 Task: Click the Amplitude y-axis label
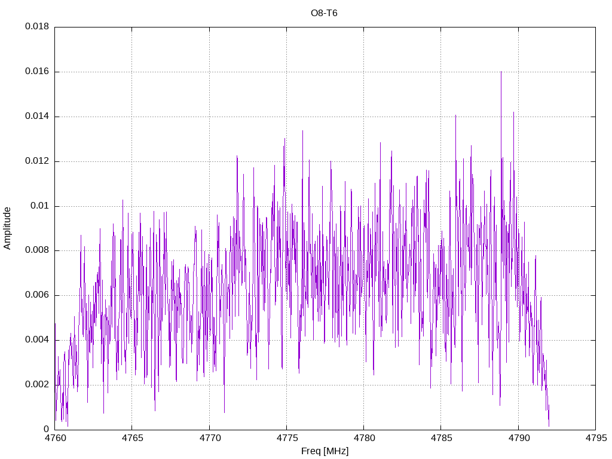[7, 228]
